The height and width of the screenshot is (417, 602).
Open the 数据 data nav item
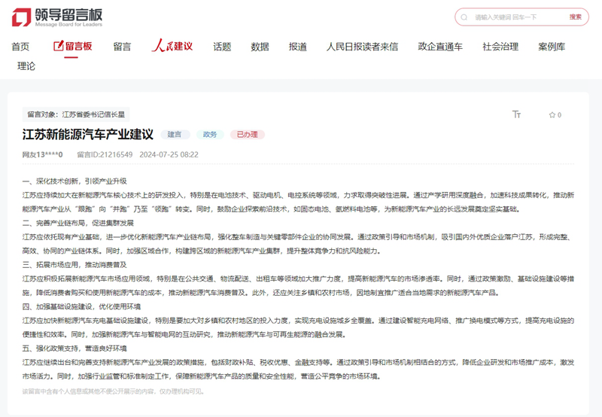coord(260,47)
